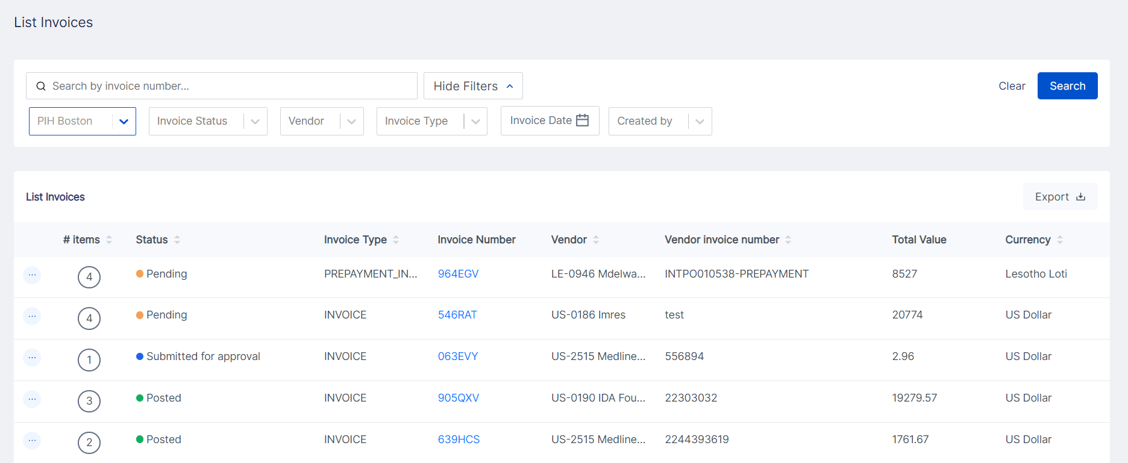1128x463 pixels.
Task: Click Invoice Number column header
Action: [x=477, y=240]
